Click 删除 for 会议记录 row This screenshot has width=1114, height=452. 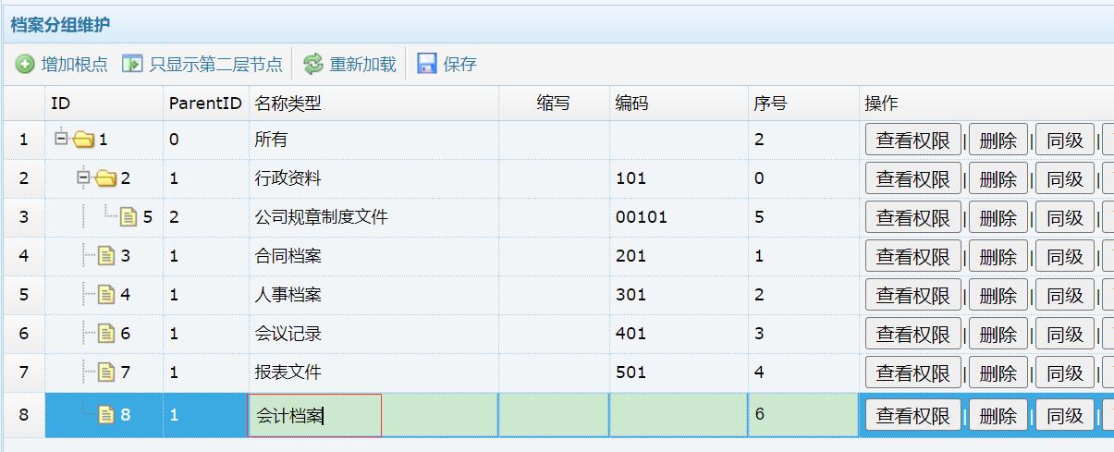tap(998, 335)
